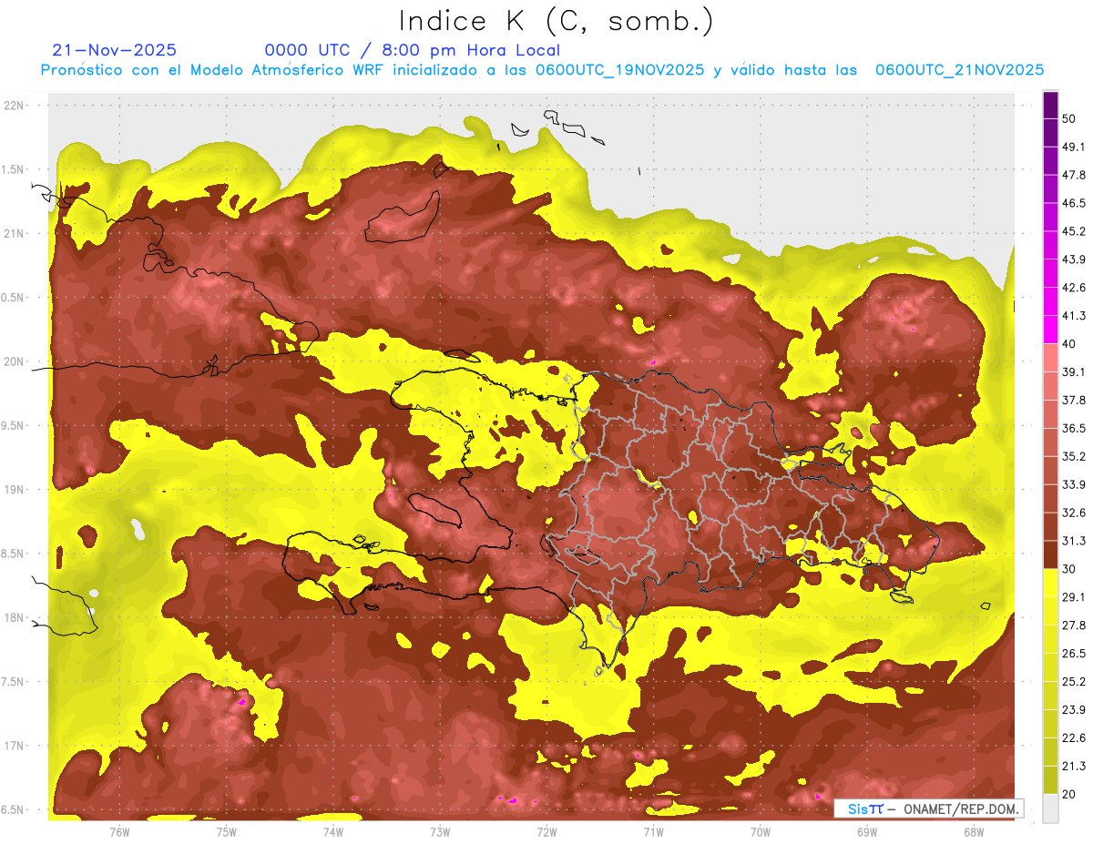Click the 'Indice K (C, somb.)' title

557,21
